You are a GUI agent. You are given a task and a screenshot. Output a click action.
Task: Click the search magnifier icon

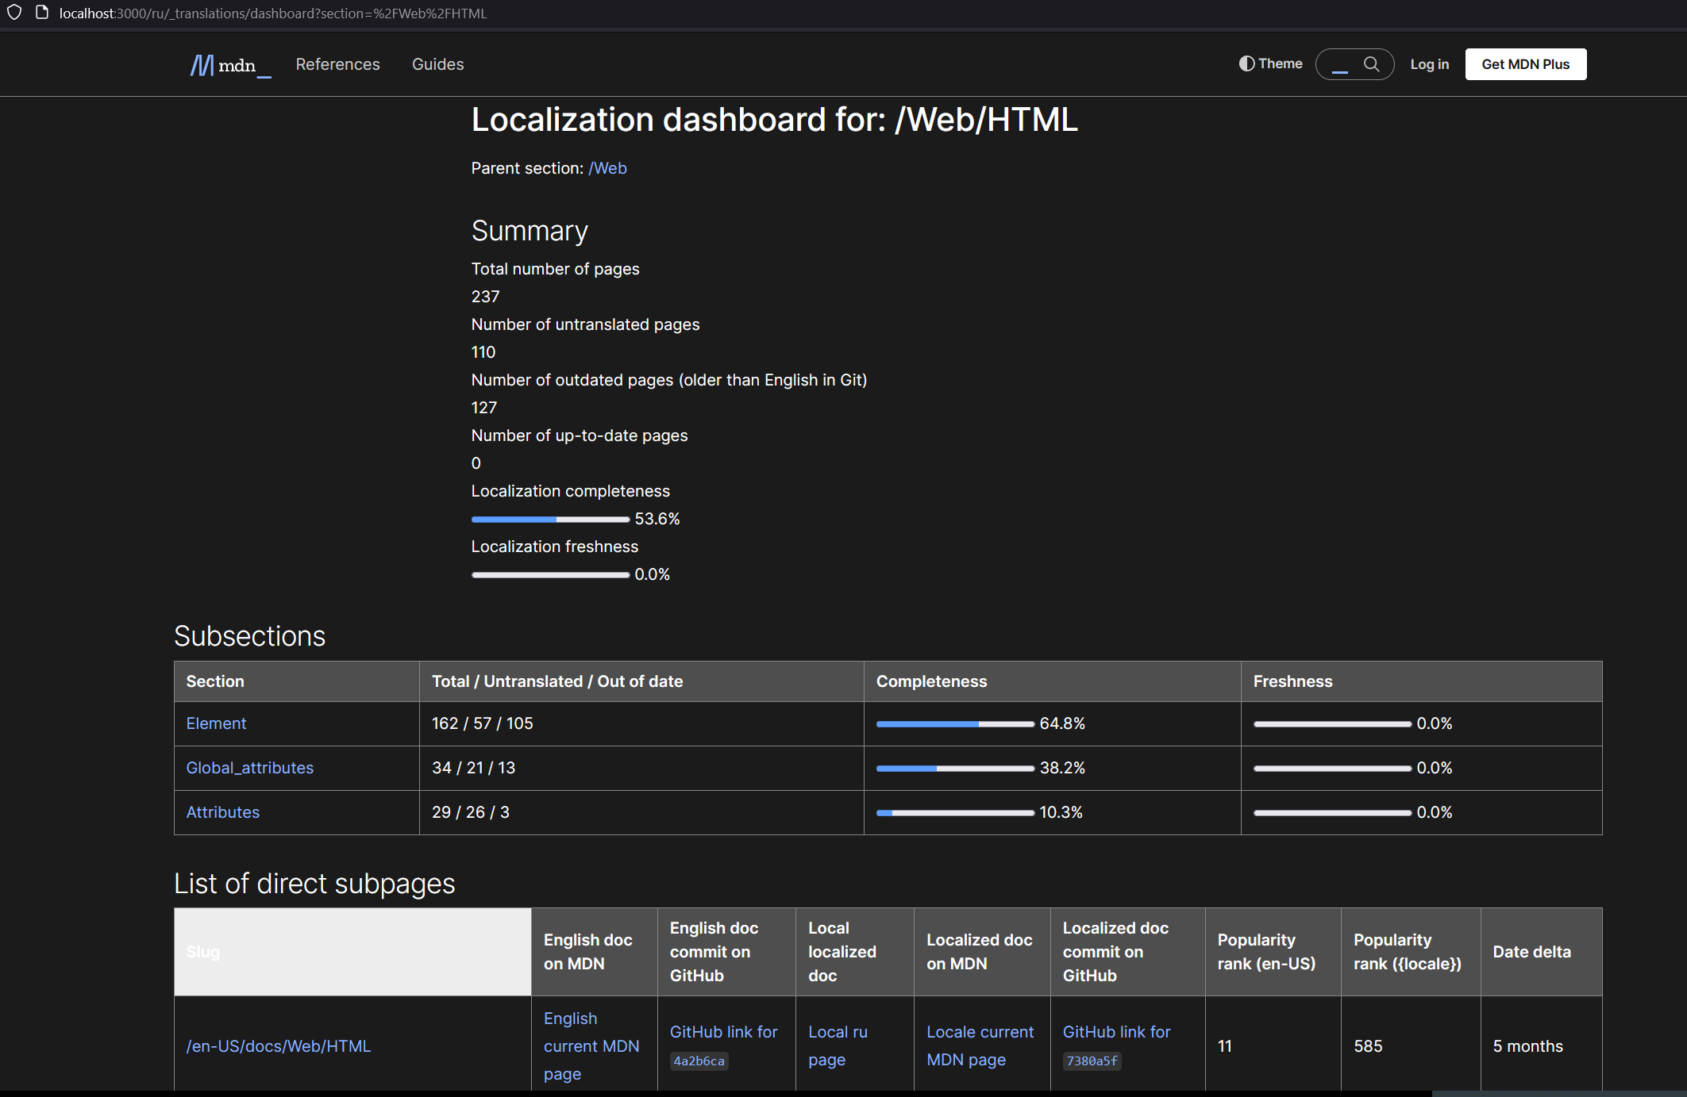pos(1371,64)
